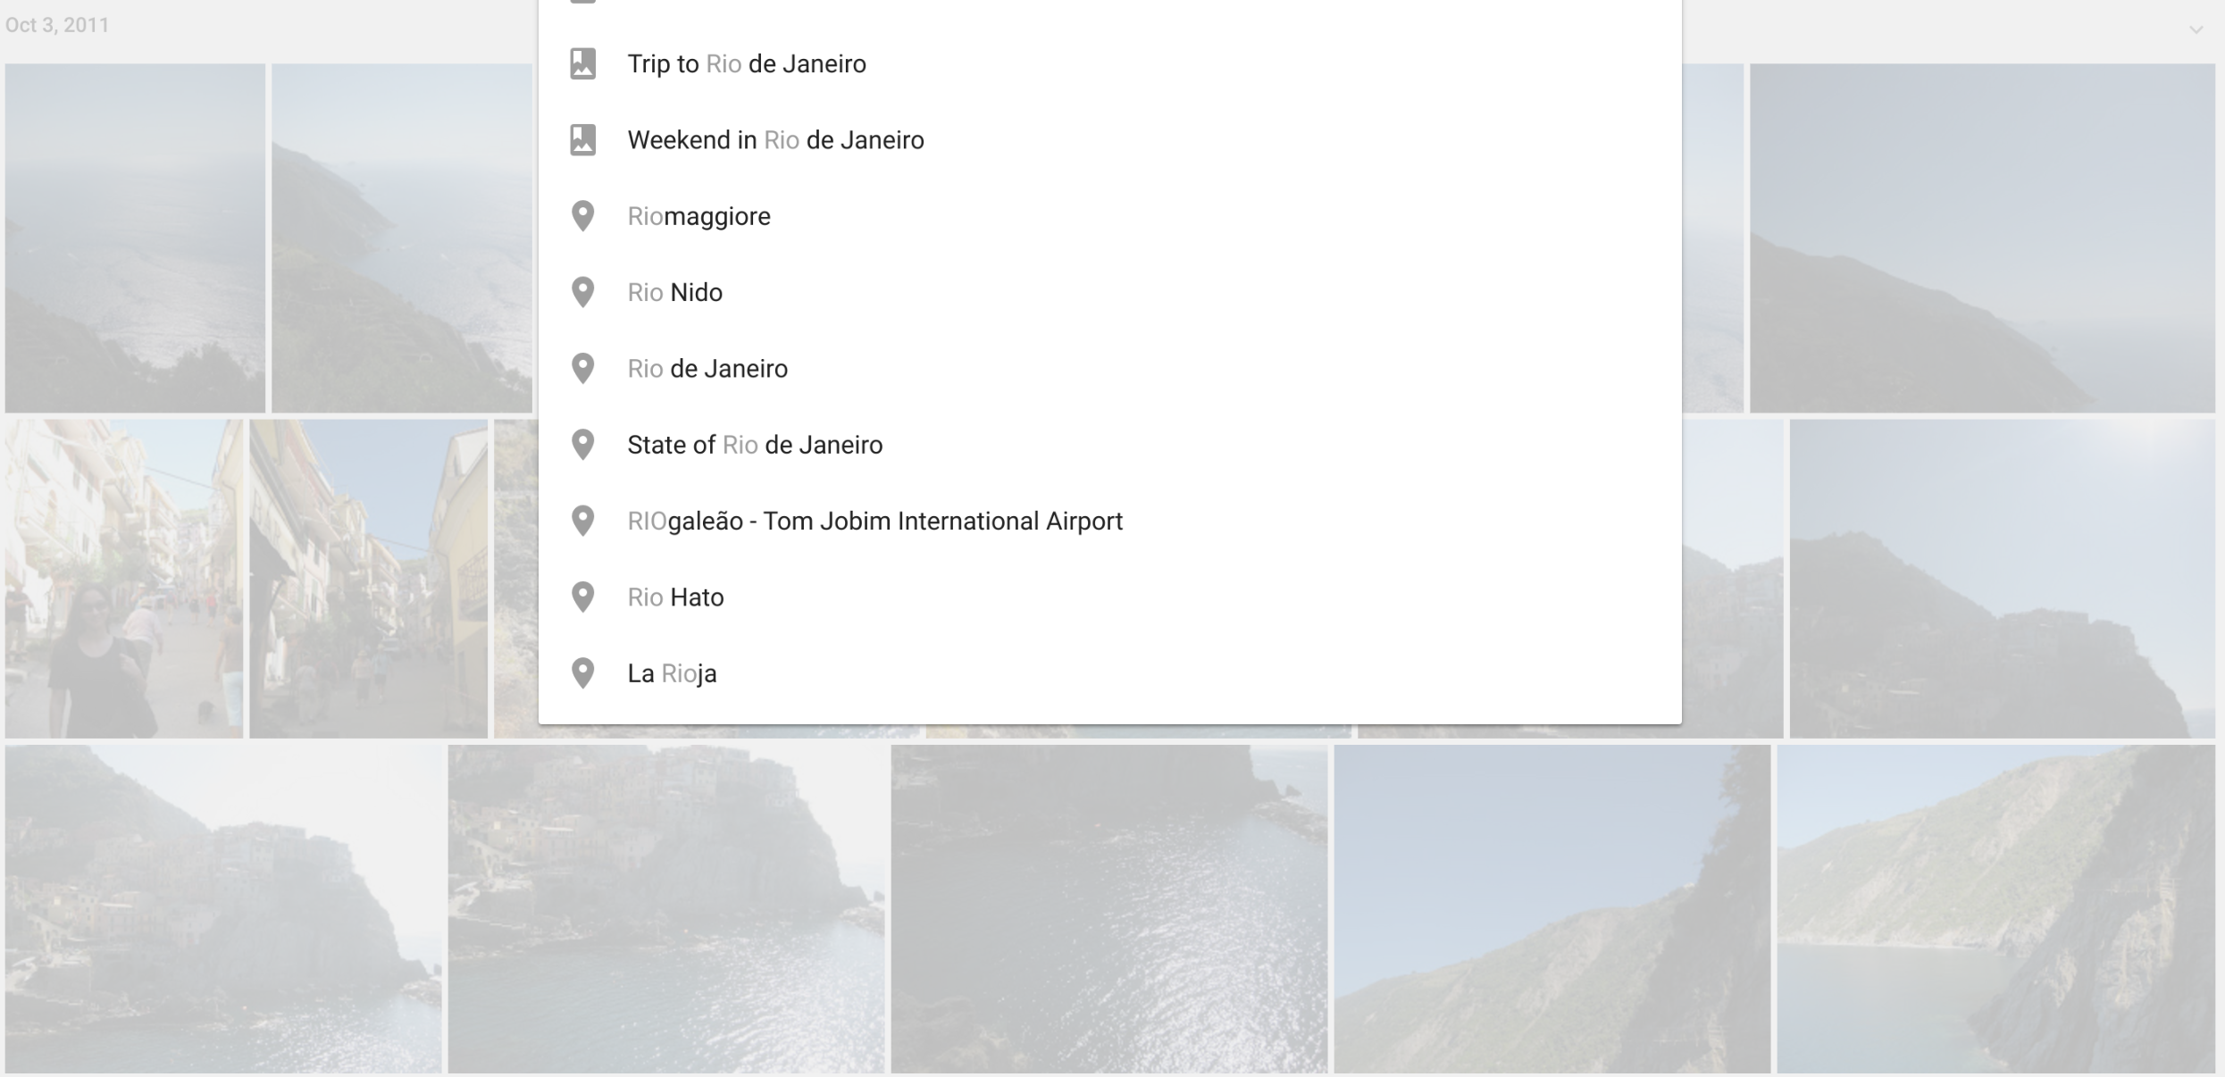Click location pin beside RIOgaleão airport suggestion
The width and height of the screenshot is (2225, 1077).
click(x=582, y=521)
